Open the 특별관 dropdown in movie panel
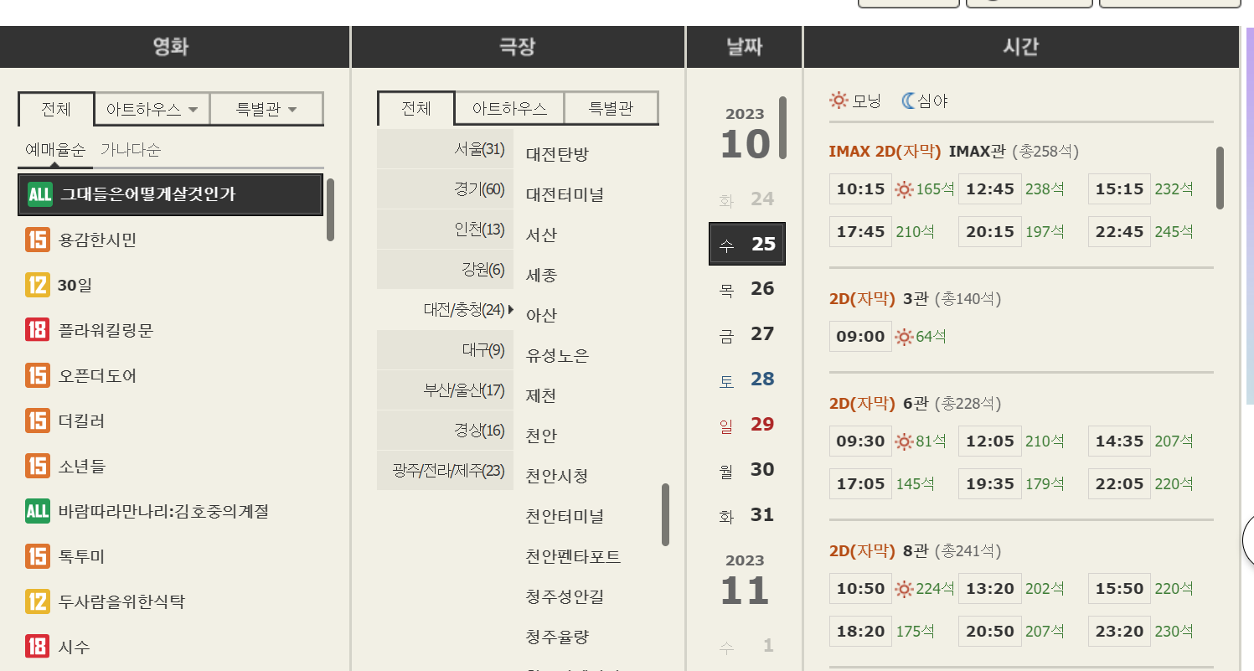 click(x=266, y=109)
